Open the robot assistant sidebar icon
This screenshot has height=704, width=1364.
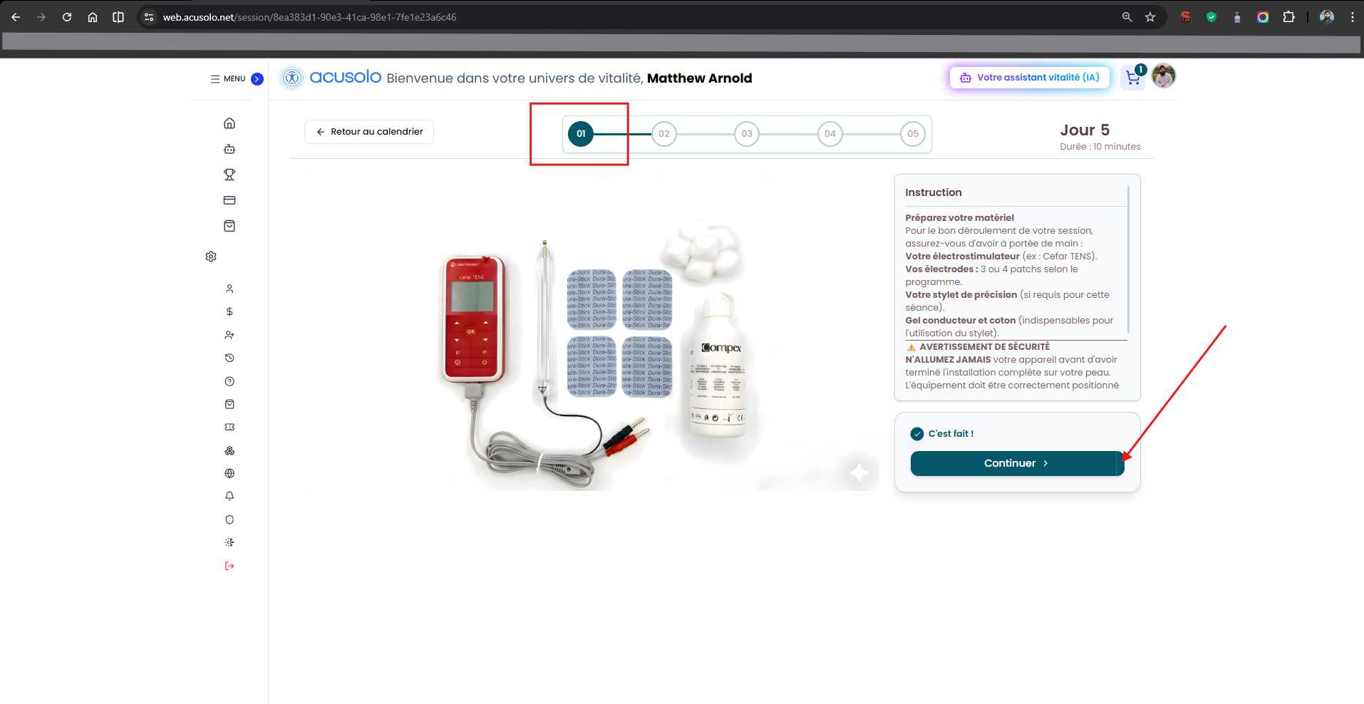pyautogui.click(x=229, y=149)
